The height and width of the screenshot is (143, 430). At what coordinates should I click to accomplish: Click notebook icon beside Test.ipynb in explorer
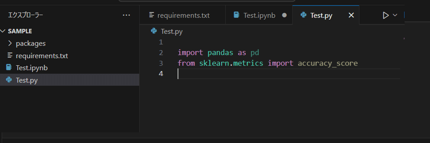9,67
